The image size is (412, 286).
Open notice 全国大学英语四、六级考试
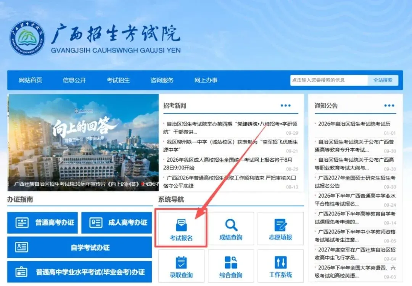click(x=355, y=272)
